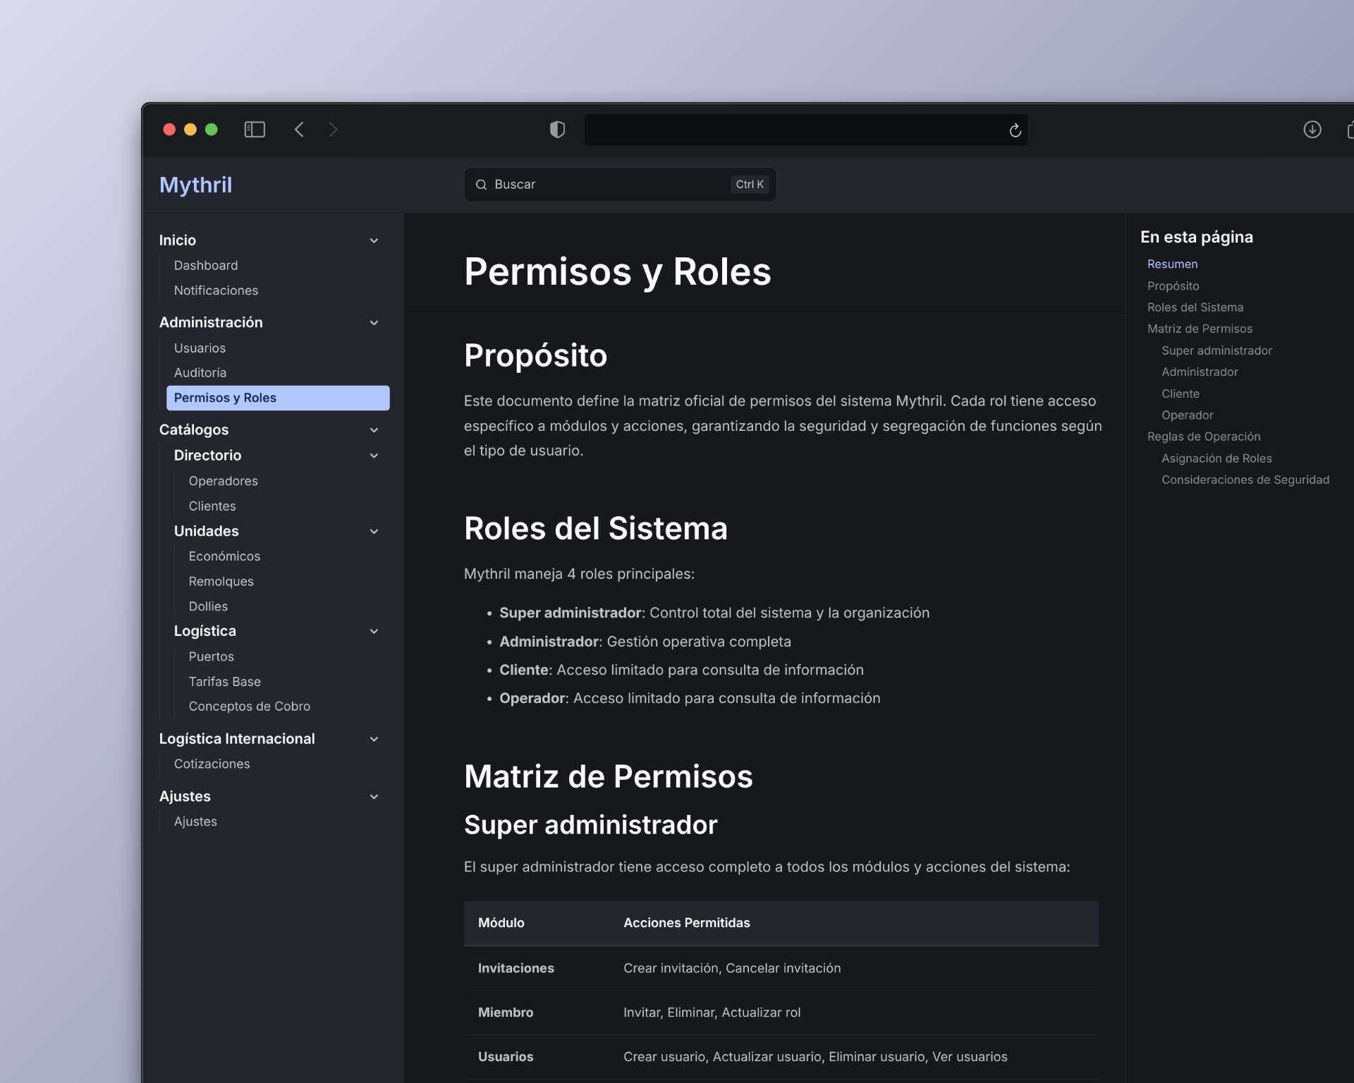Go to the Auditoría page

[200, 373]
